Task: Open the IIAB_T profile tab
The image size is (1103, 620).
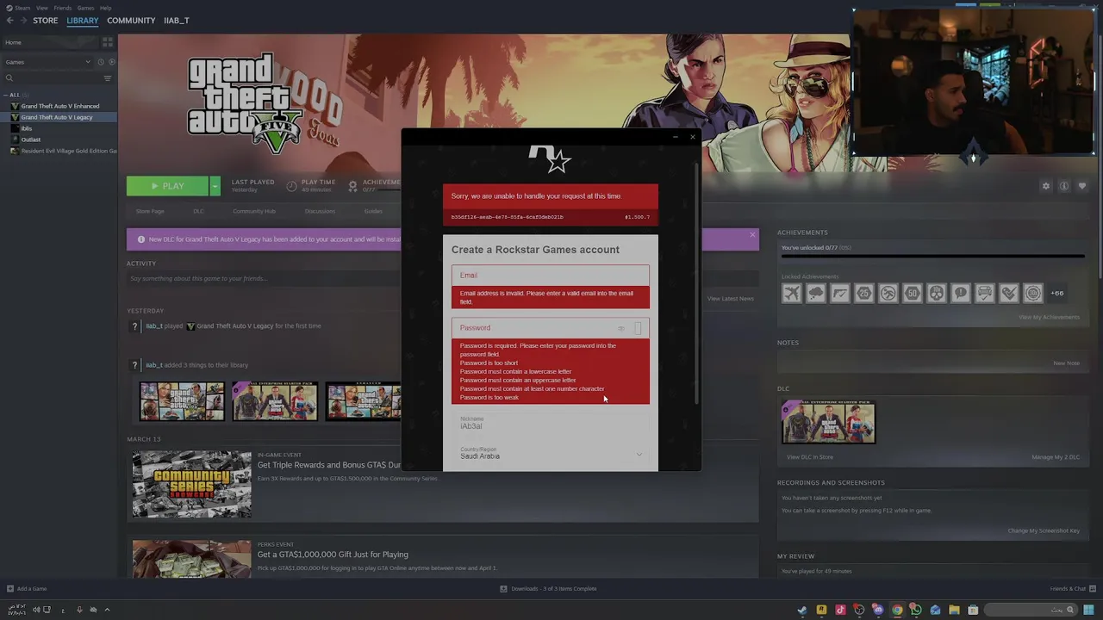Action: 177,20
